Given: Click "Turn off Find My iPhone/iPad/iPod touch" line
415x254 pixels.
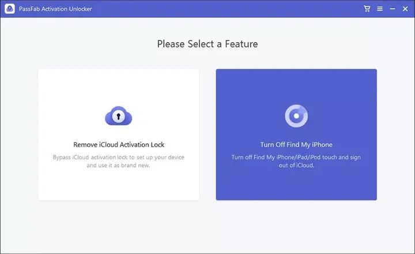Looking at the screenshot, I should 296,157.
